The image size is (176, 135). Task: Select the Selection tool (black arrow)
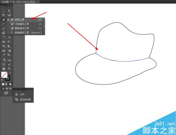coord(4,11)
